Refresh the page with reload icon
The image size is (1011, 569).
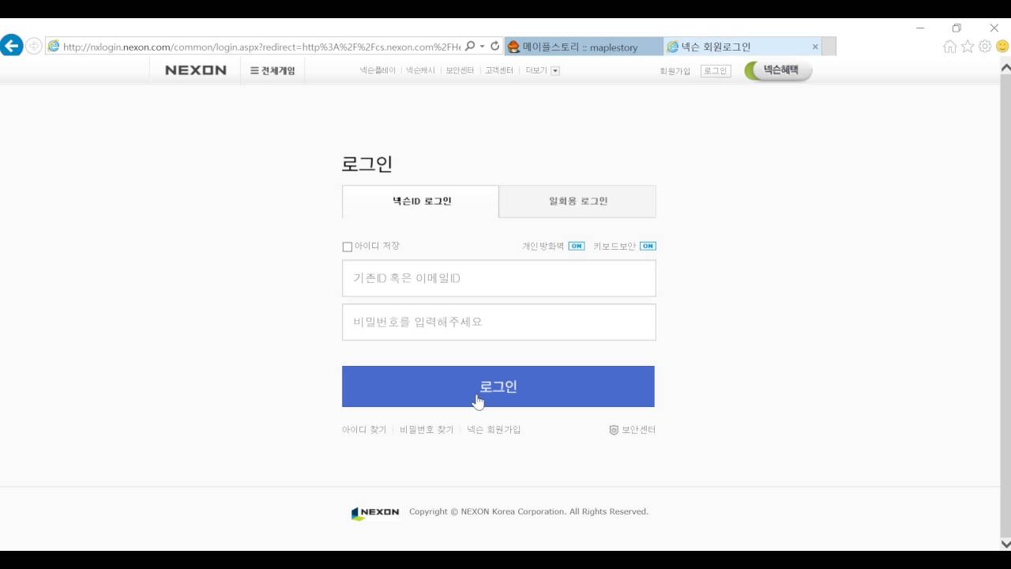(495, 46)
